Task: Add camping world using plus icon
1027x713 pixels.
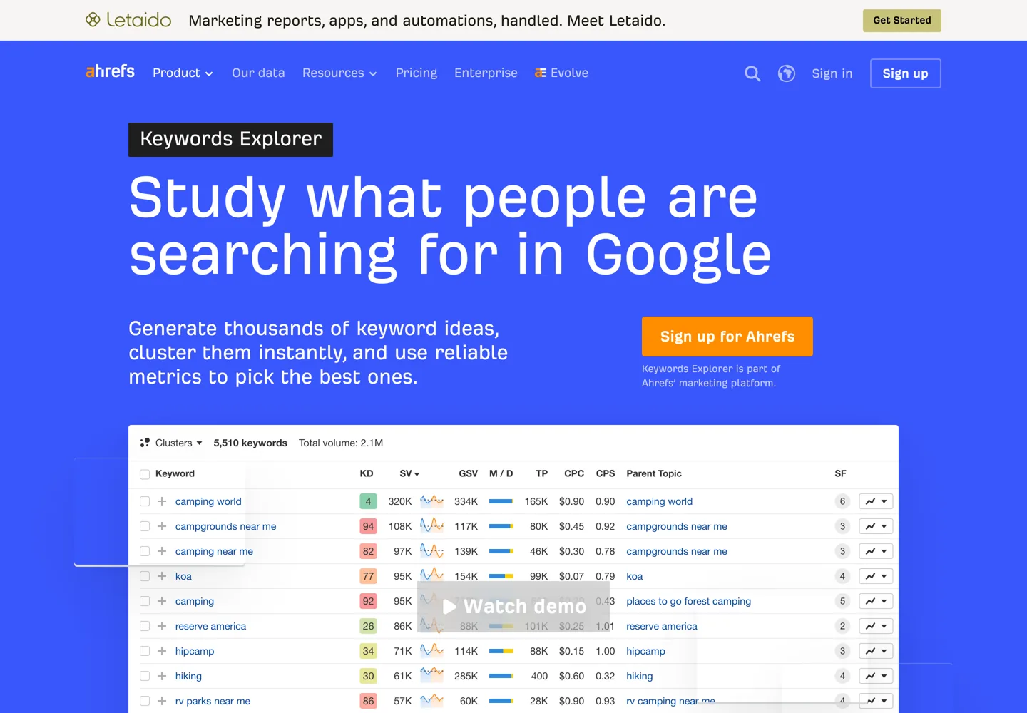Action: (162, 501)
